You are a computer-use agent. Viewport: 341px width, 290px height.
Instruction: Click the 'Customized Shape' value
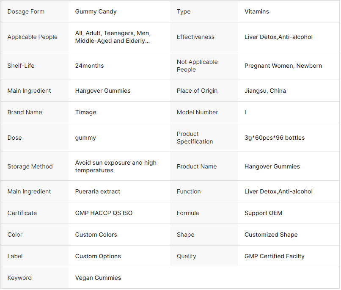[271, 235]
